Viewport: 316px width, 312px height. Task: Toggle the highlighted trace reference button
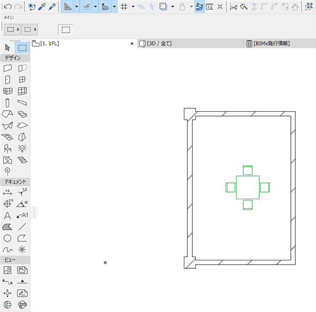[x=200, y=7]
